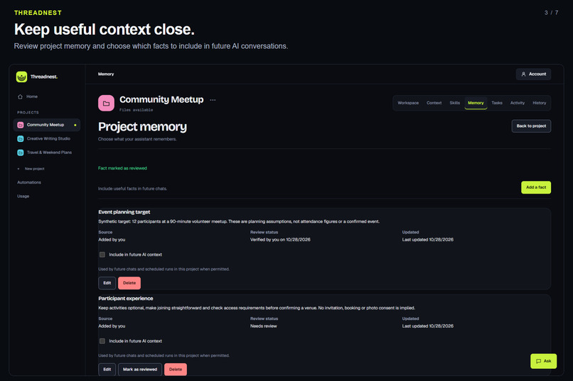The height and width of the screenshot is (381, 573).
Task: Click the Event planning target heading
Action: point(124,212)
